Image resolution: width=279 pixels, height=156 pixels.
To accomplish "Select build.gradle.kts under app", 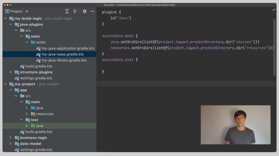I will 39,132.
